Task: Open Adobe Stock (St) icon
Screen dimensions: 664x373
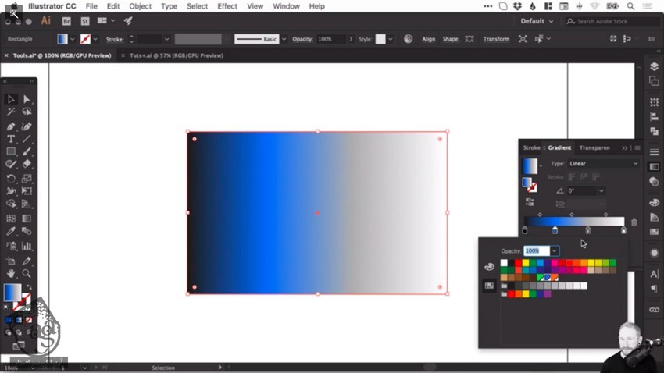Action: point(85,21)
